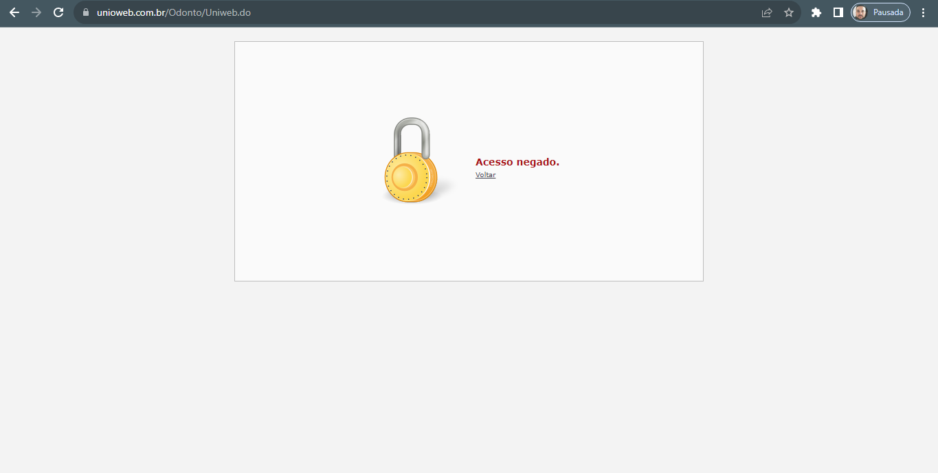This screenshot has height=473, width=938.
Task: Open the Extensions puzzle-piece menu
Action: click(x=816, y=12)
